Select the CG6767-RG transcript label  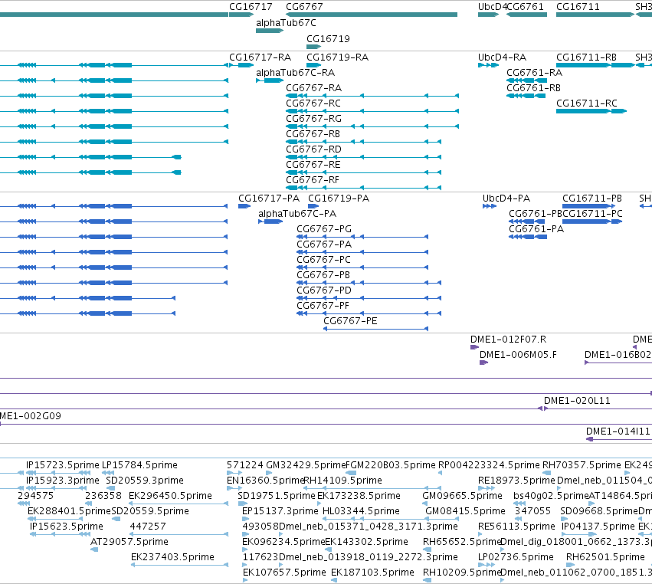[314, 119]
